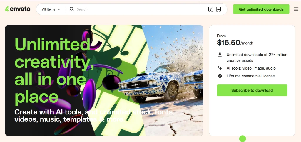This screenshot has width=301, height=142.
Task: Click the painted car hero image
Action: pyautogui.click(x=169, y=80)
